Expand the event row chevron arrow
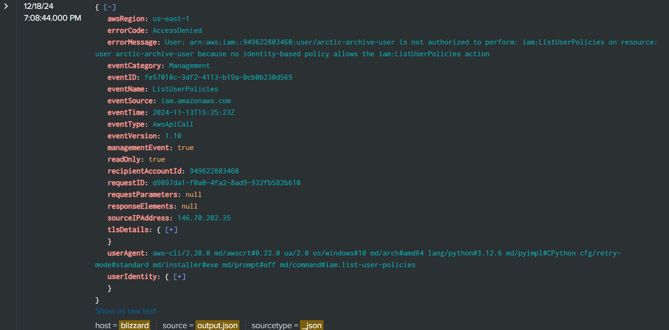 click(6, 6)
